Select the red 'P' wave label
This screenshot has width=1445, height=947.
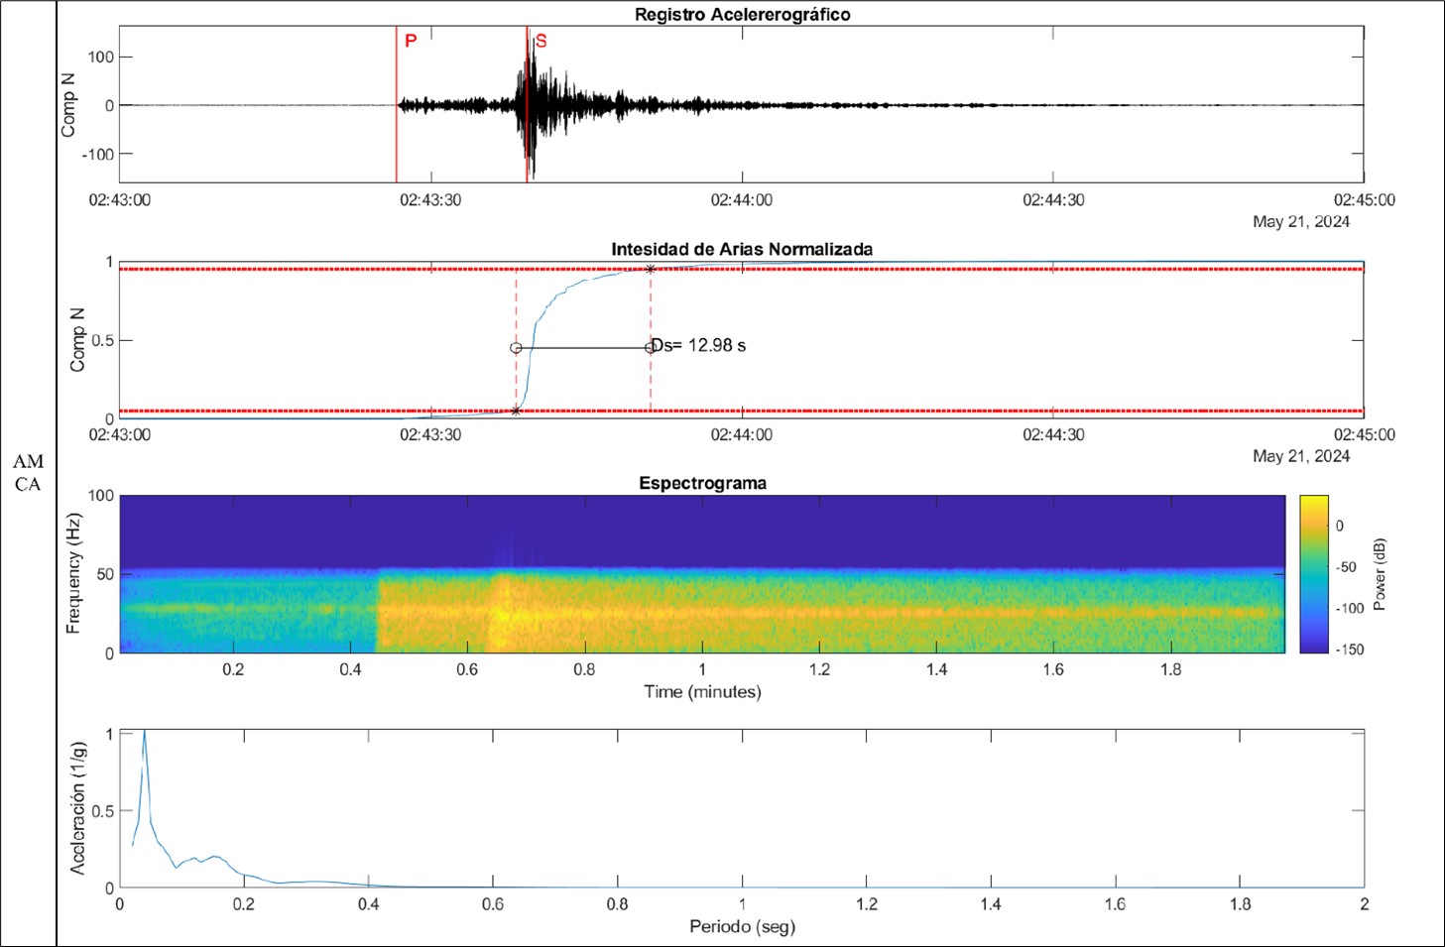(411, 41)
